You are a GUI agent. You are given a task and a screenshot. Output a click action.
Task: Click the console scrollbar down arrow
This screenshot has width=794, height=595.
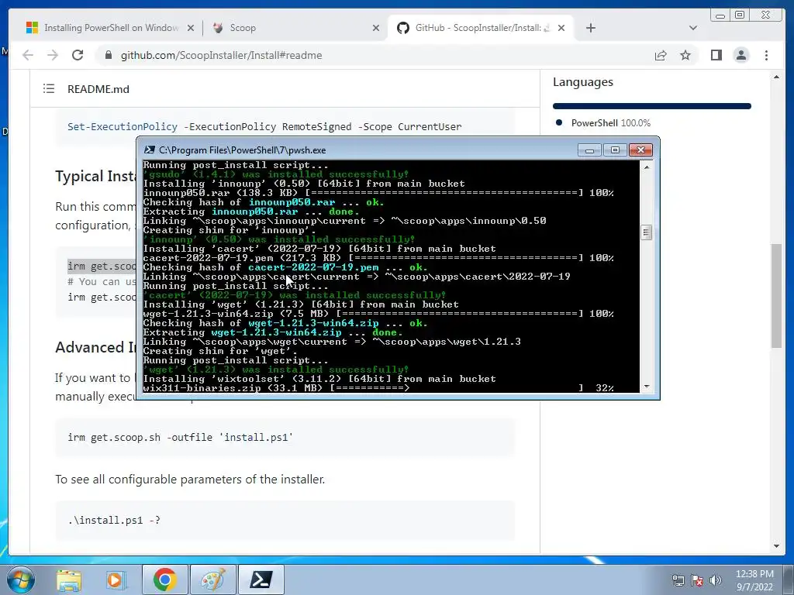click(x=646, y=387)
